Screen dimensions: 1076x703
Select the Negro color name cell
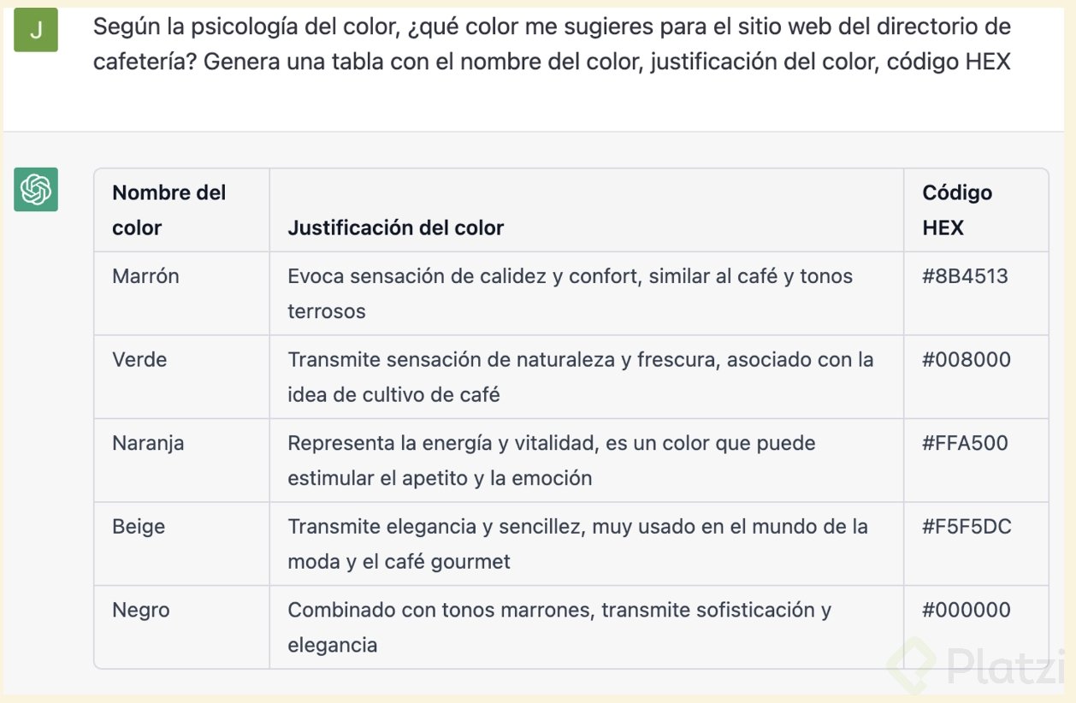(141, 610)
